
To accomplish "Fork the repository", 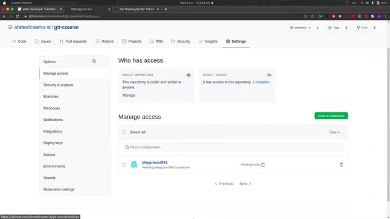I will tap(362, 27).
